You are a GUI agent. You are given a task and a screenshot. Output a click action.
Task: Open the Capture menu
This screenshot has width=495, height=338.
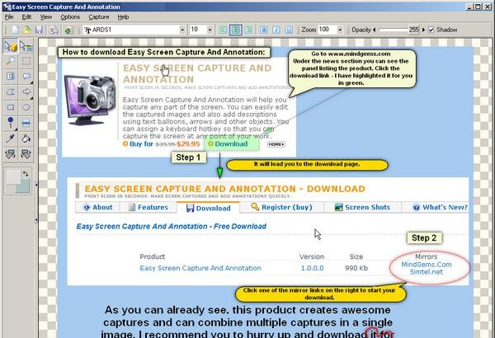tap(99, 17)
